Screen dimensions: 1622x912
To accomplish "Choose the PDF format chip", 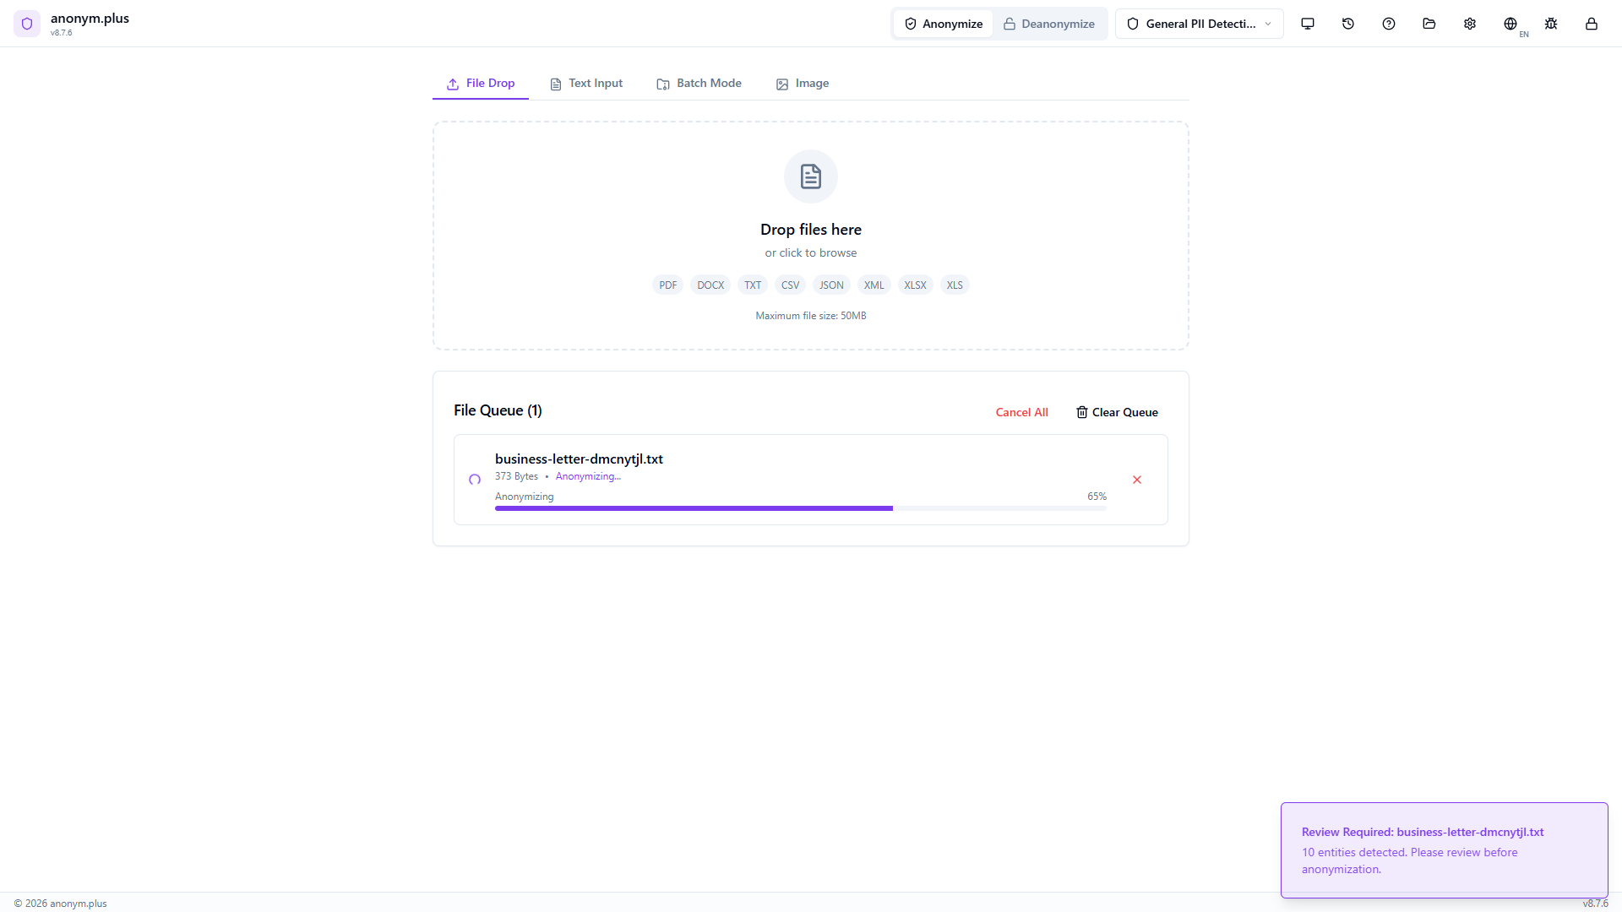I will [667, 285].
